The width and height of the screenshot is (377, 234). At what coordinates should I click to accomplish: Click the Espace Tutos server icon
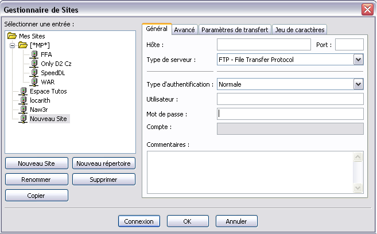pyautogui.click(x=23, y=91)
